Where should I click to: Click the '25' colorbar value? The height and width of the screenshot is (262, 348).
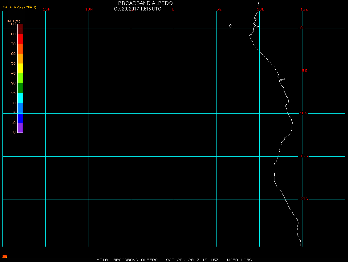pyautogui.click(x=14, y=93)
